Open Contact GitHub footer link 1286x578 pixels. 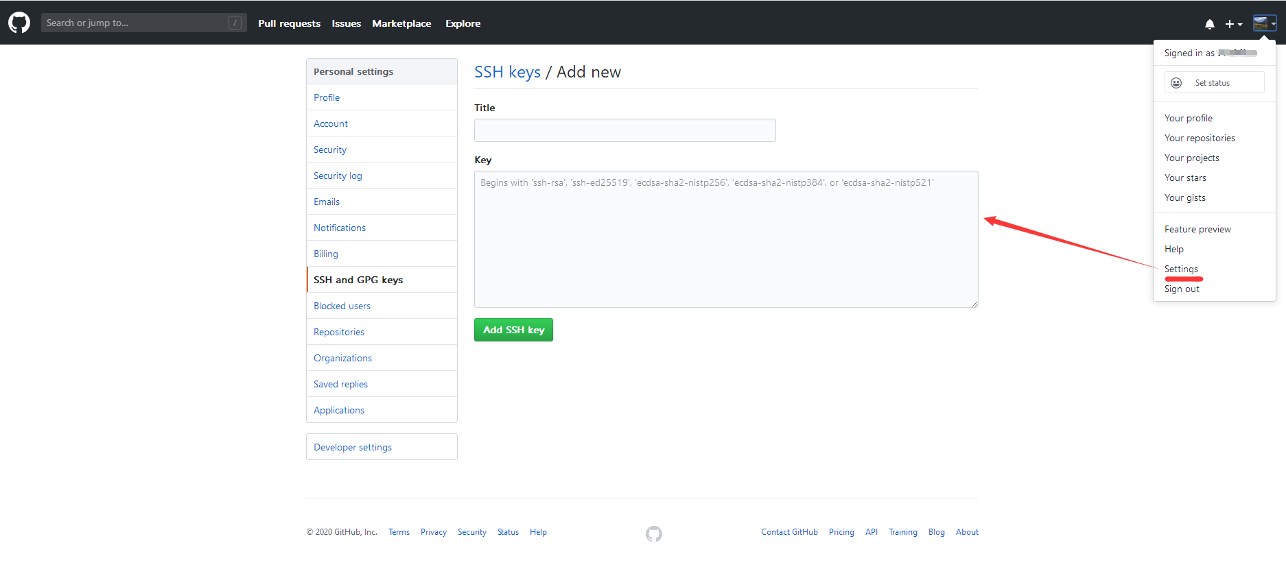[789, 532]
